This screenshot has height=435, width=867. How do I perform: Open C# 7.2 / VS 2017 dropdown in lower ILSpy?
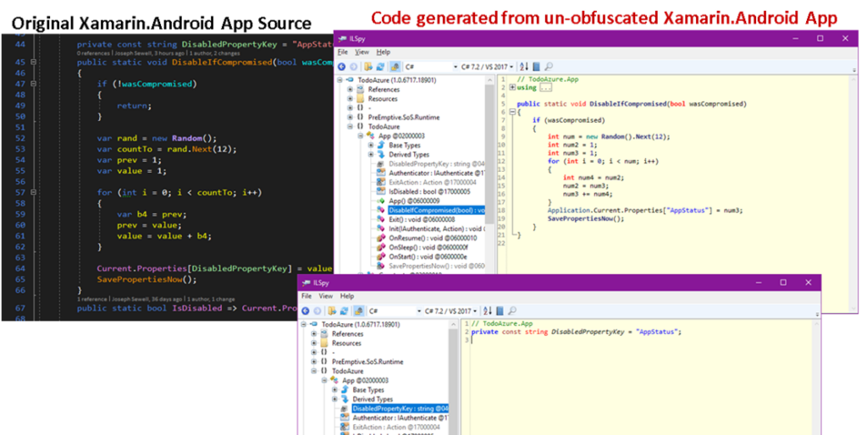(452, 311)
